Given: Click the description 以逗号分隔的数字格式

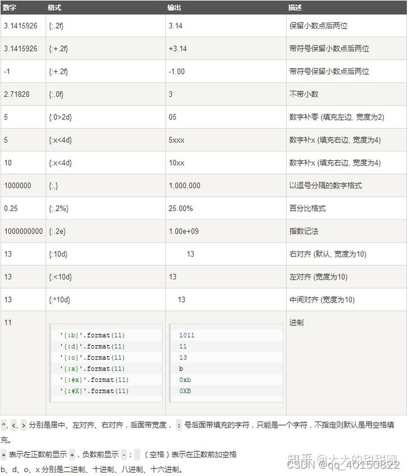Looking at the screenshot, I should pos(325,185).
